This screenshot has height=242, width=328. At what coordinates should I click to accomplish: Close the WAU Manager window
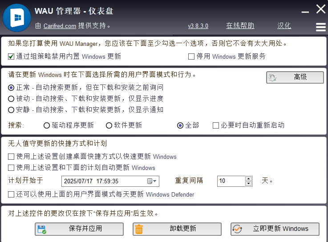tap(321, 9)
